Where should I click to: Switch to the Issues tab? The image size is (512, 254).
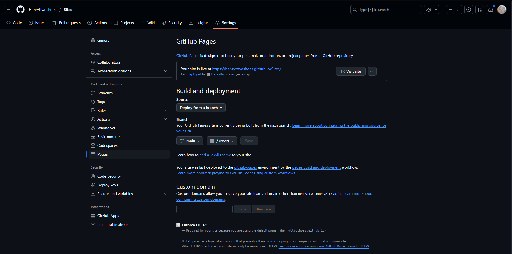[x=37, y=23]
